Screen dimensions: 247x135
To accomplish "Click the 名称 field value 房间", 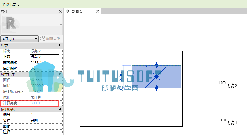I will (44, 121).
